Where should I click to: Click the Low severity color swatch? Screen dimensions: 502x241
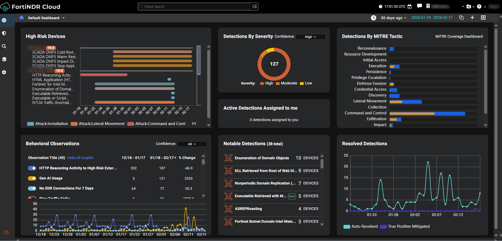tap(302, 84)
